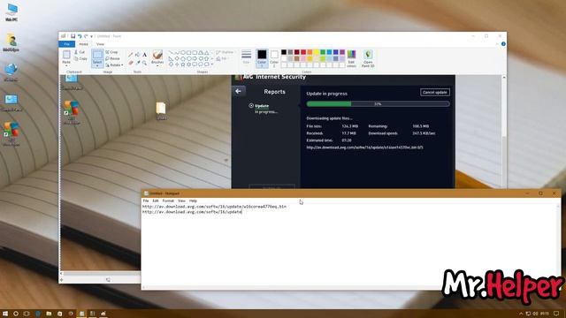Switch to the Home ribbon tab in Paint
The width and height of the screenshot is (566, 318).
(x=83, y=44)
